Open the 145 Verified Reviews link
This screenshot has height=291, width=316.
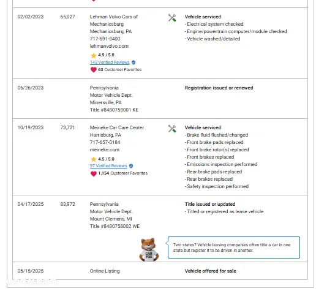pos(110,62)
